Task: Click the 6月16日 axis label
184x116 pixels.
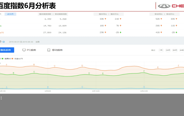Action: point(96,91)
